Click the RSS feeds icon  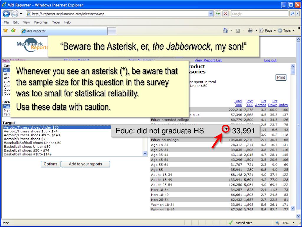[238, 30]
